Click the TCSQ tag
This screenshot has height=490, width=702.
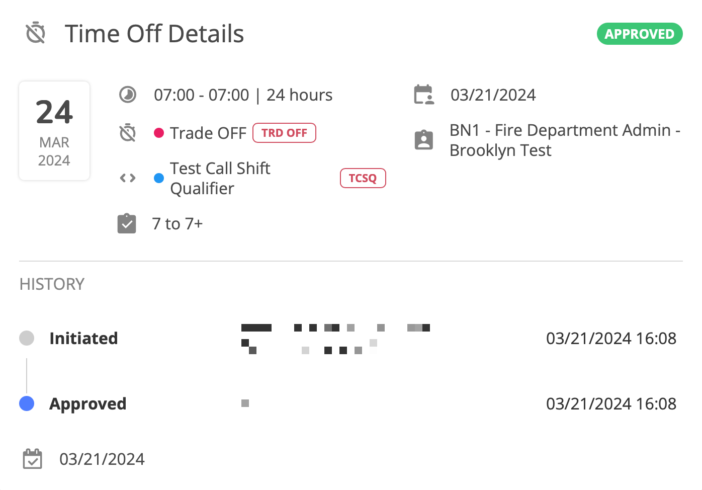point(363,178)
